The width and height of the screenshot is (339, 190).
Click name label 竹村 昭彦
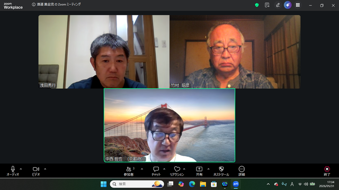point(180,85)
